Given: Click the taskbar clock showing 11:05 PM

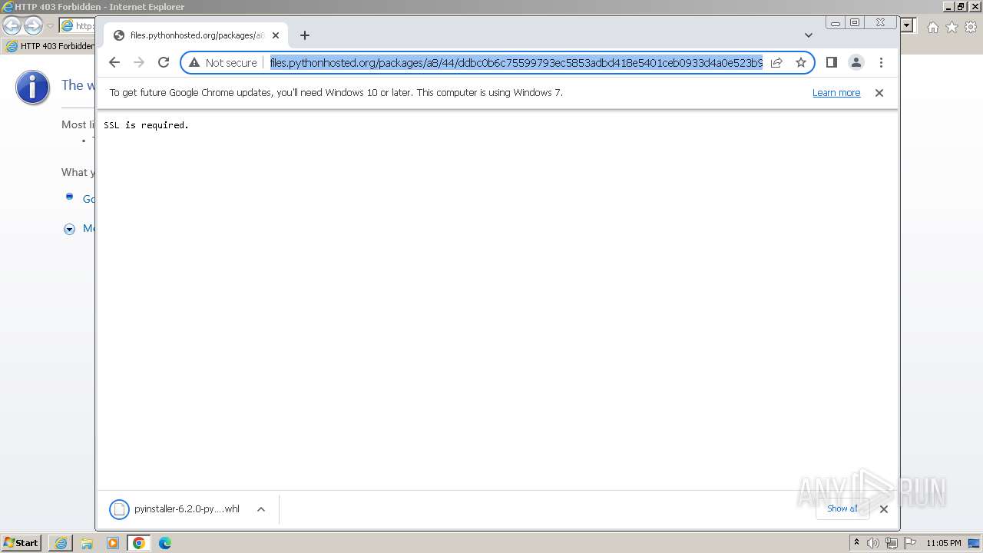Looking at the screenshot, I should (x=944, y=543).
